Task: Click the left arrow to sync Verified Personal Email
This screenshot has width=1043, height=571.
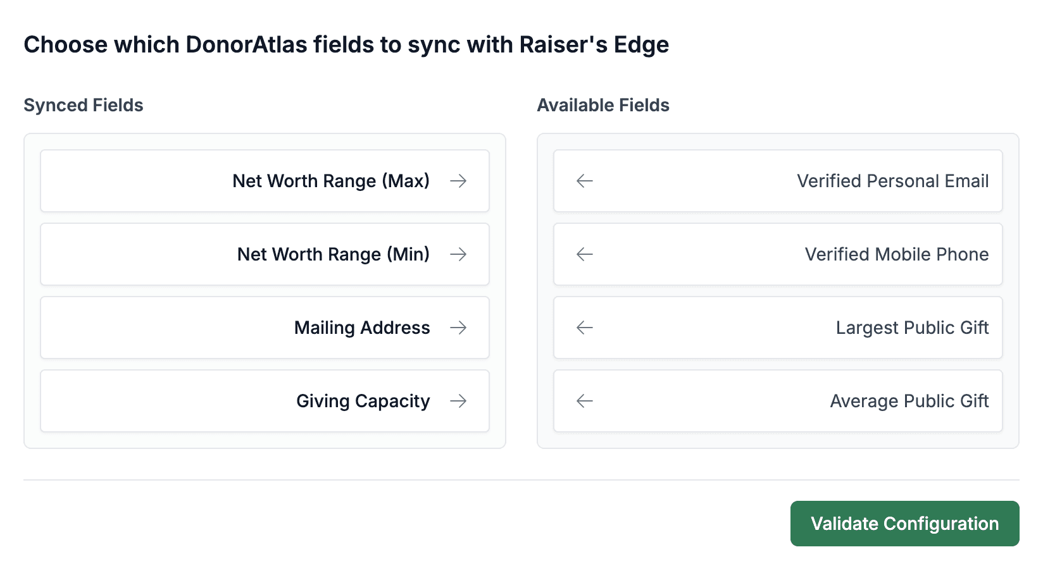Action: tap(584, 181)
